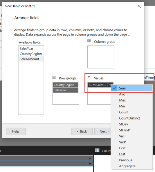
Task: Choose Count from the aggregate menu
Action: (131, 112)
